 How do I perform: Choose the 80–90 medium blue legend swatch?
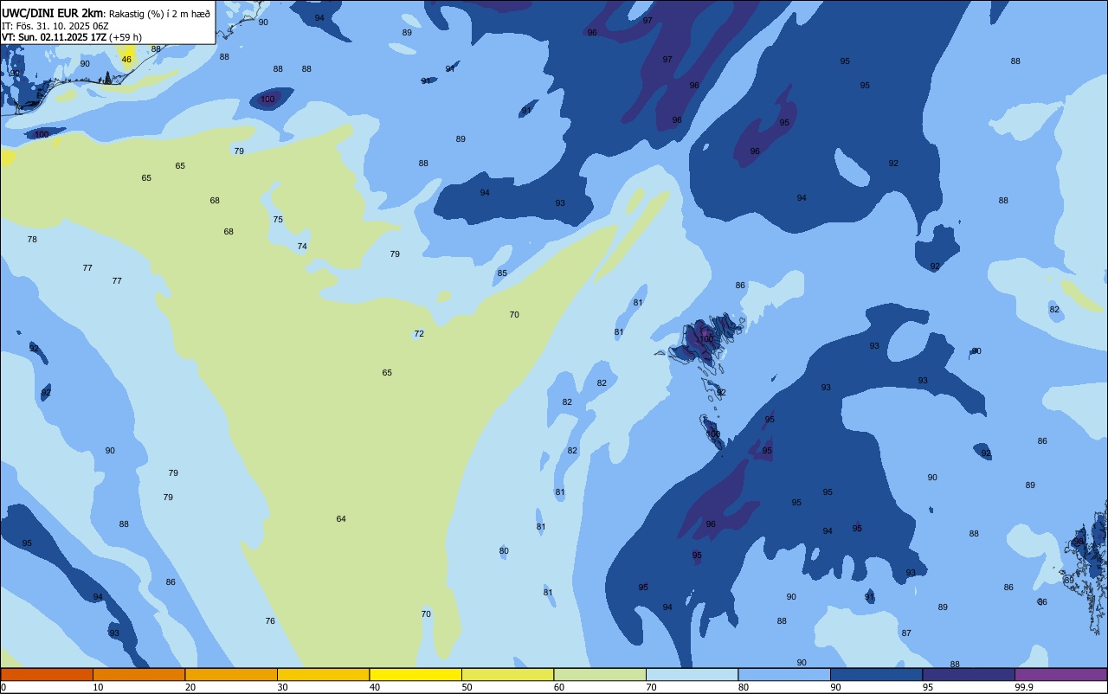[x=784, y=674]
